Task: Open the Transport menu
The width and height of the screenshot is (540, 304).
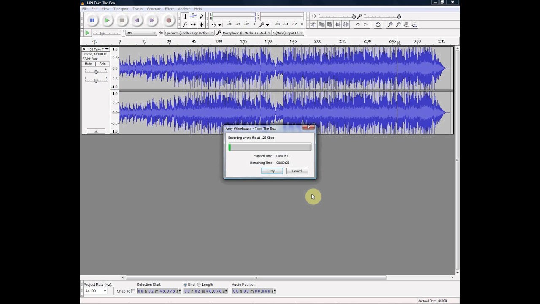Action: (x=121, y=9)
